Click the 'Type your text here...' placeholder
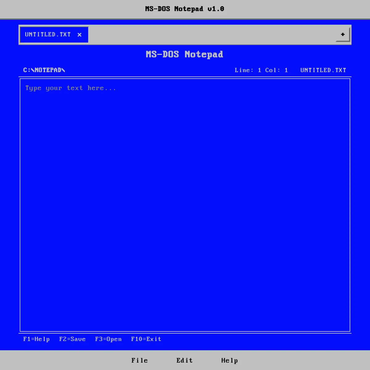The image size is (370, 370). coord(71,88)
